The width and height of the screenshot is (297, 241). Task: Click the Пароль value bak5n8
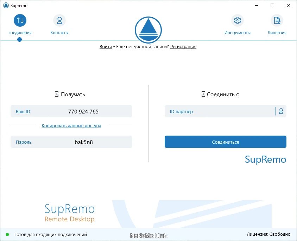(84, 142)
